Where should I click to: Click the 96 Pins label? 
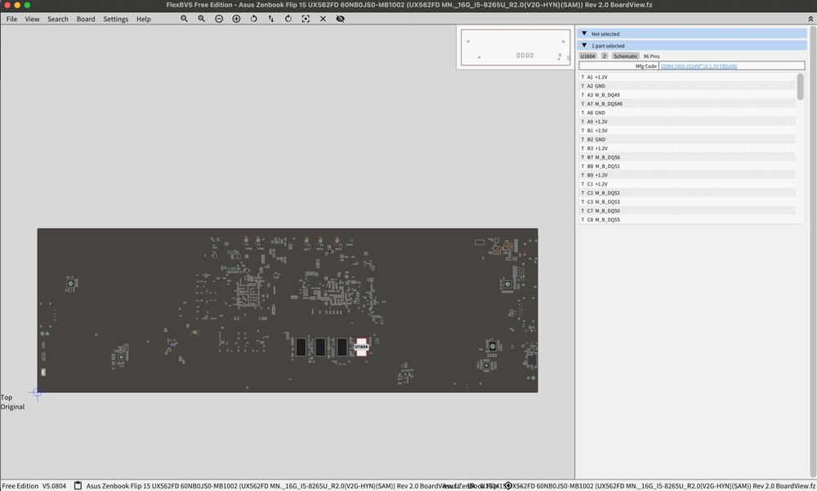(x=651, y=56)
